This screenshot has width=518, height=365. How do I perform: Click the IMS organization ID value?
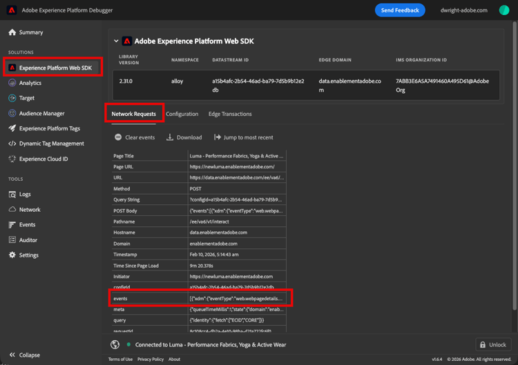point(442,86)
